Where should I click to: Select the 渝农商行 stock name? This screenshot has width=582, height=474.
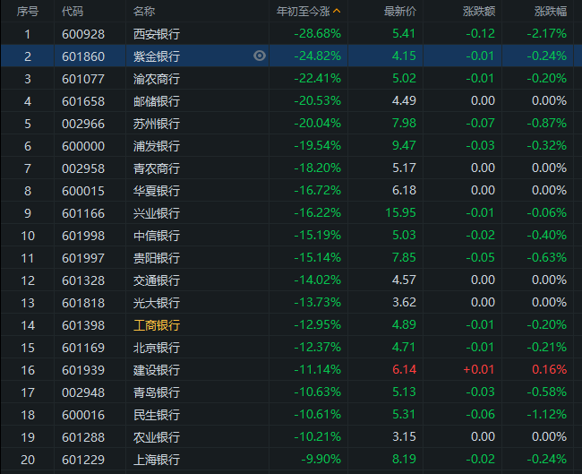click(157, 79)
